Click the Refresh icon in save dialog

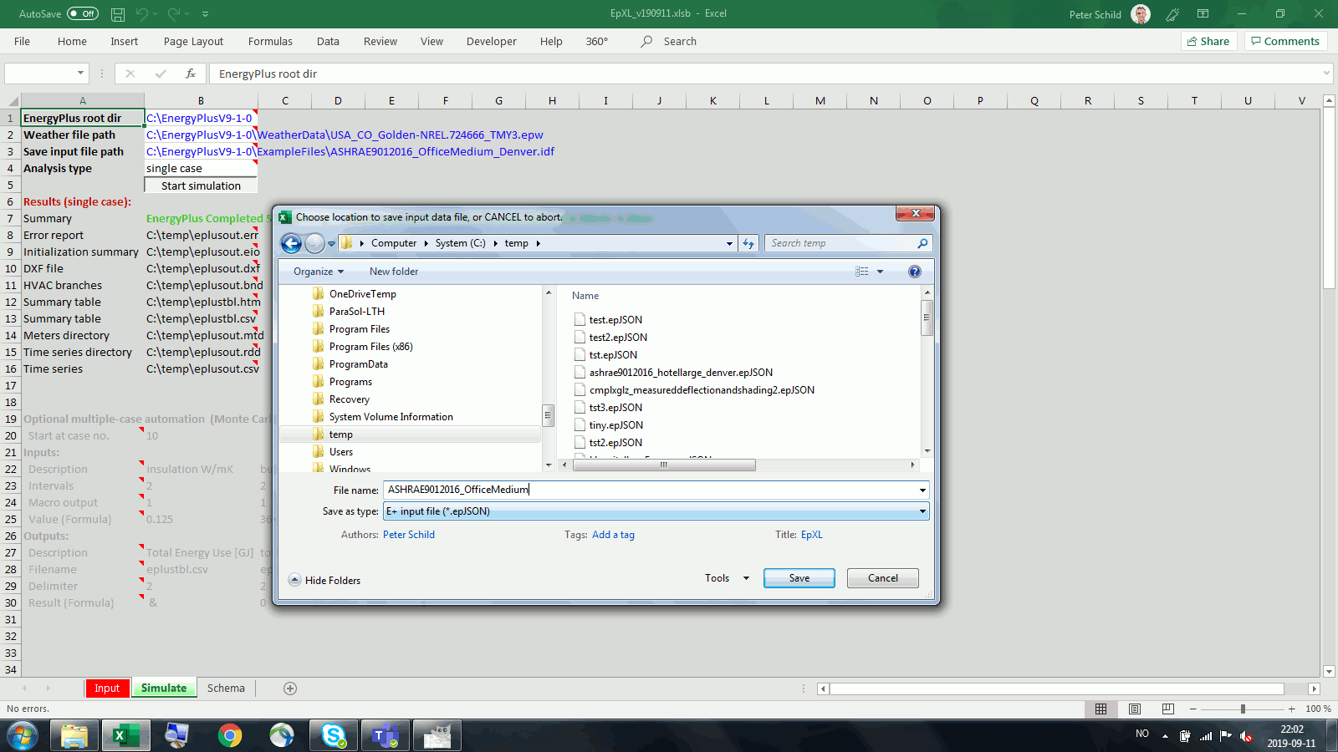tap(748, 243)
